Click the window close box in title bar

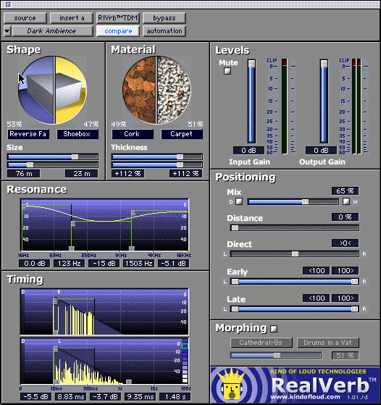pos(8,4)
